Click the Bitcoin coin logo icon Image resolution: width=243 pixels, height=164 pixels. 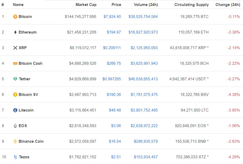15,17
